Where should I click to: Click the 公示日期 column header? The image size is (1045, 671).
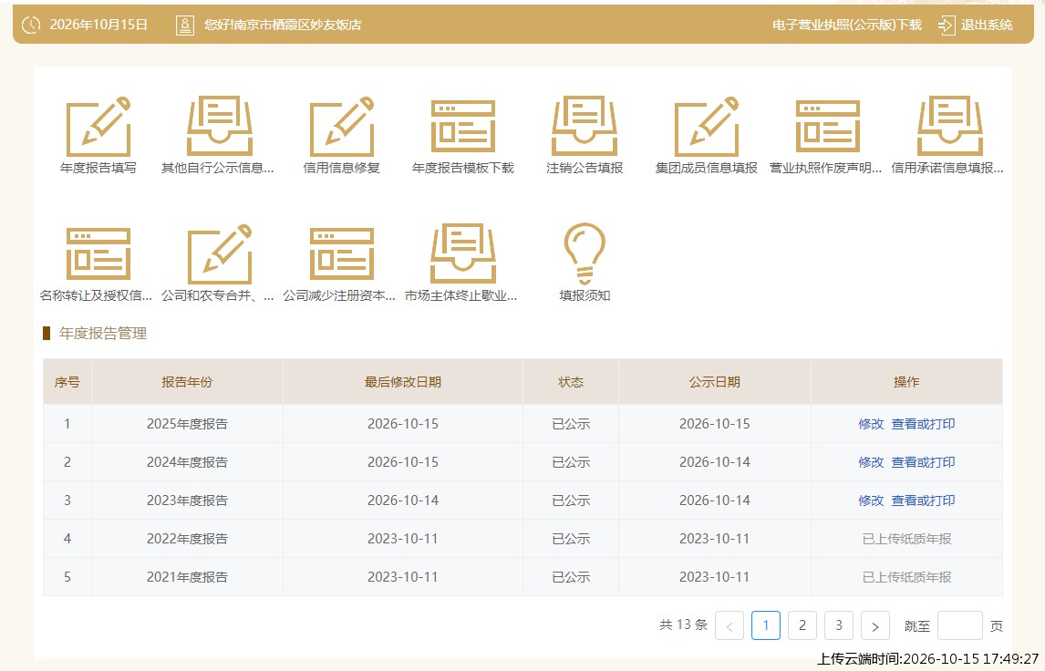click(x=714, y=382)
